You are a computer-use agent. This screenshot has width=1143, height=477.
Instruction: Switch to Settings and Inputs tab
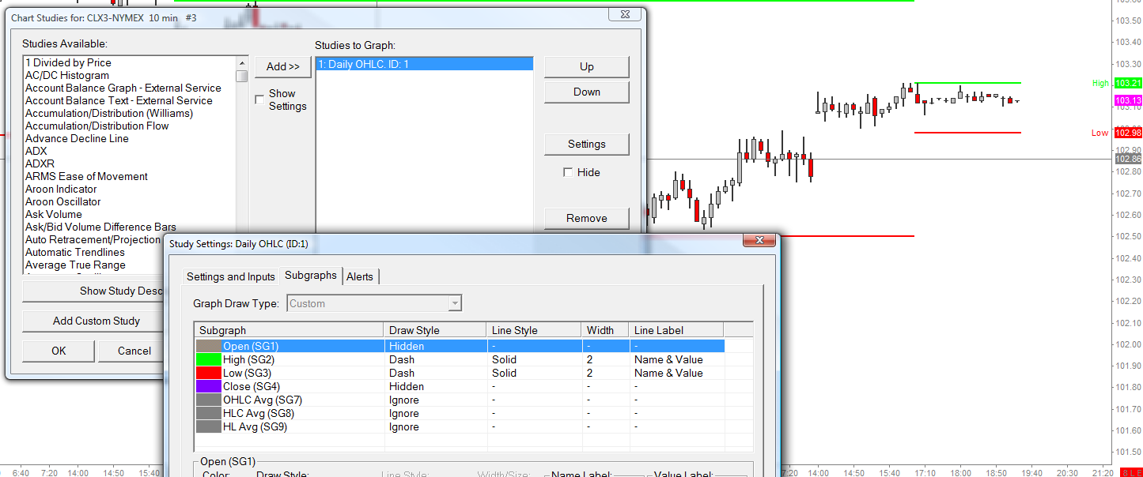[231, 276]
